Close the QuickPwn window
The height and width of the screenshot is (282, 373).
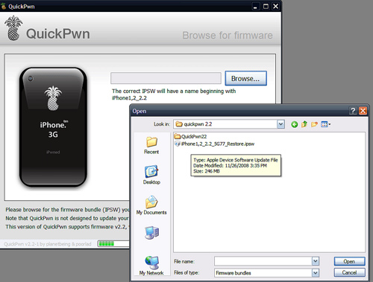click(275, 6)
